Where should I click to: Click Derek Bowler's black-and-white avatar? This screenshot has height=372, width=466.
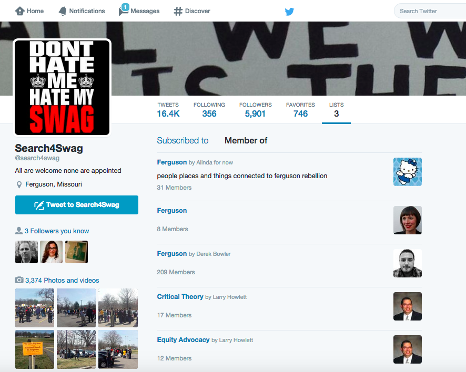click(408, 263)
